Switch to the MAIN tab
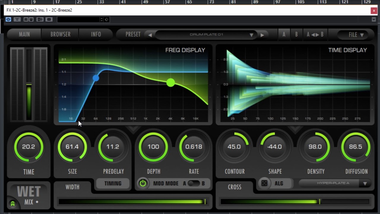 pos(24,34)
